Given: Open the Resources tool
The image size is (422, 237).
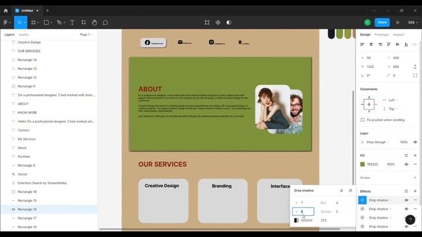Looking at the screenshot, I should click(x=84, y=22).
